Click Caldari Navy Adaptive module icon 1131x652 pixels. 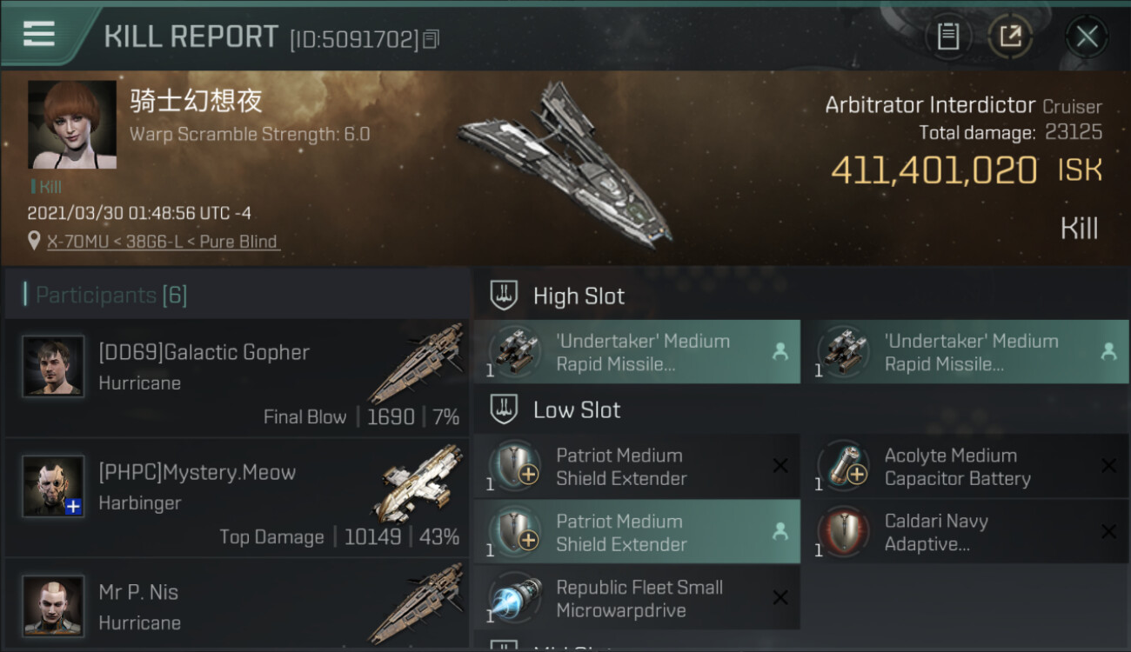point(844,532)
